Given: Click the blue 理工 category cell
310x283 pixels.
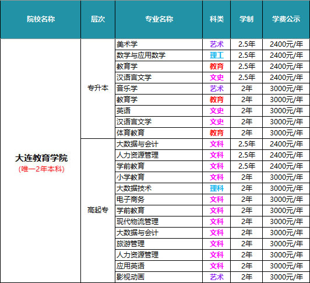Looking at the screenshot, I should (x=217, y=55).
